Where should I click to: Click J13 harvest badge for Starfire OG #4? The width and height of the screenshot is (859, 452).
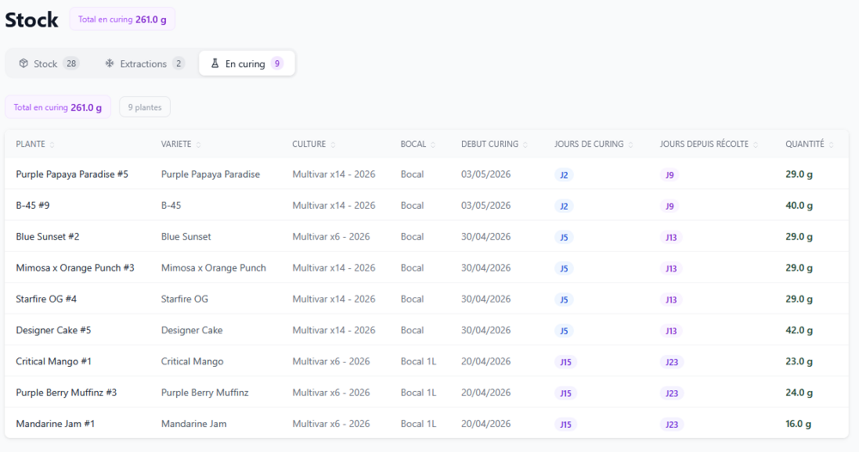[x=671, y=300]
